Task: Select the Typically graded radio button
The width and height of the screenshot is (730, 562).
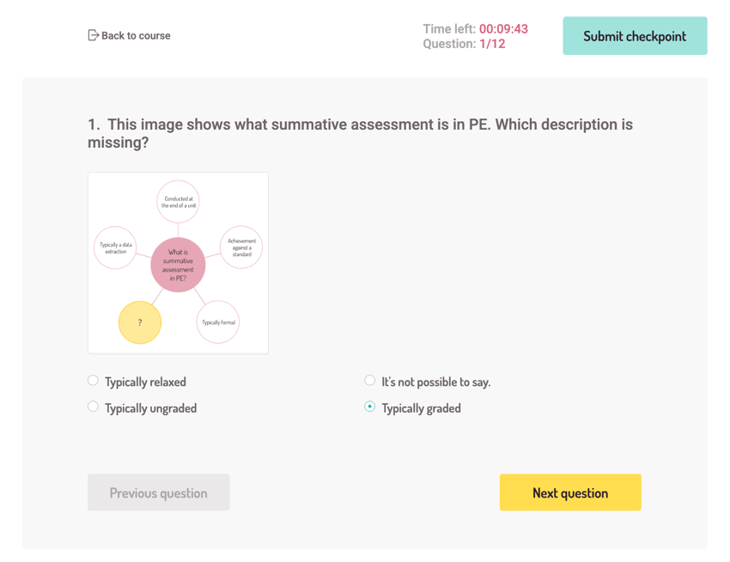Action: click(x=369, y=406)
